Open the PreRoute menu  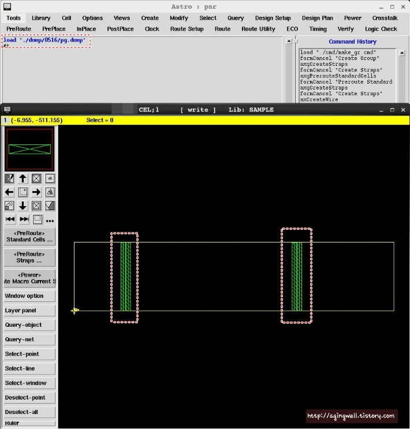pyautogui.click(x=19, y=29)
